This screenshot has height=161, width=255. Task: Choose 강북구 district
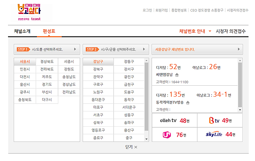(x=98, y=69)
